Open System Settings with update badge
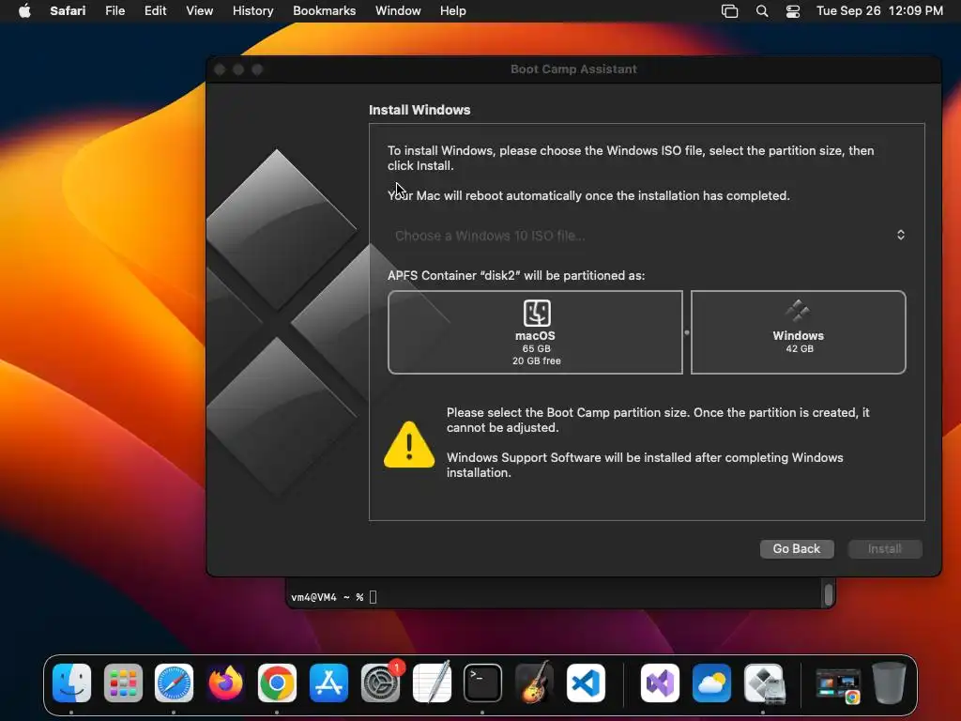 click(x=381, y=683)
